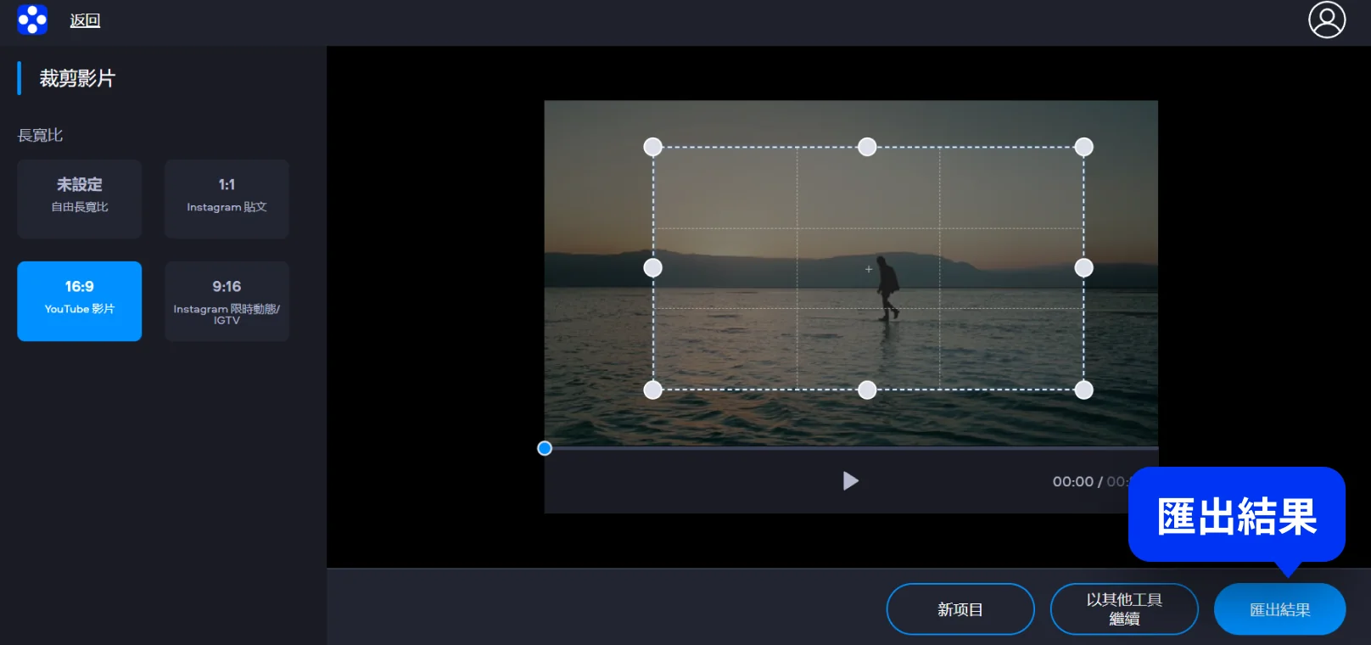
Task: Click the 新项目 new project button
Action: pos(960,609)
